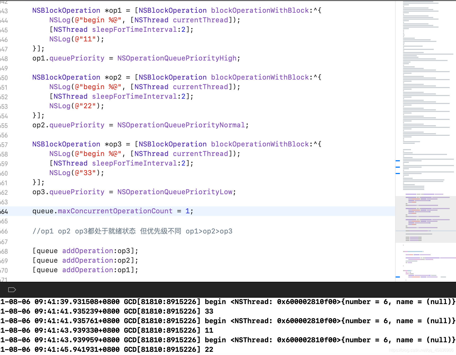Click the comment line about op1>op2>op3

click(132, 231)
